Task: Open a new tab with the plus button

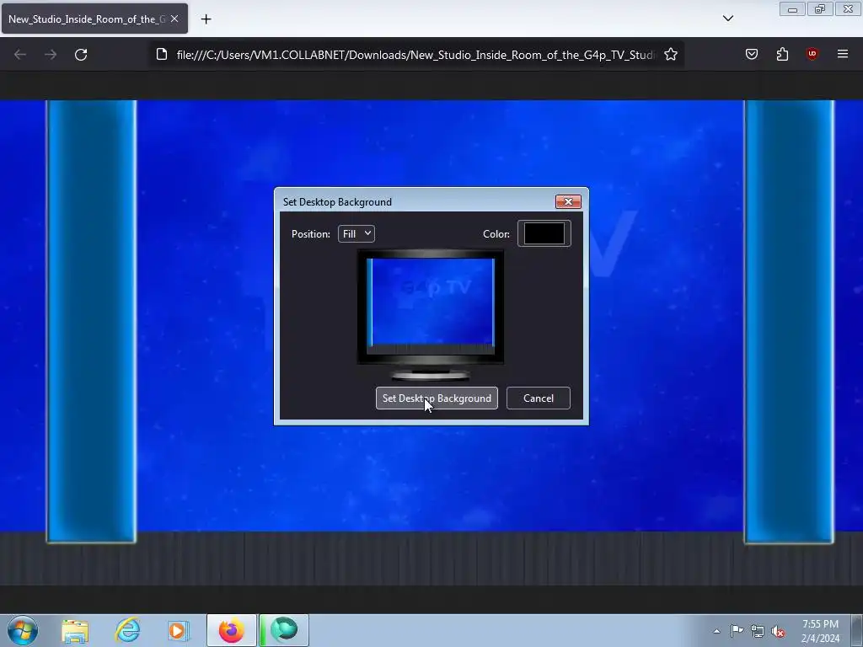Action: click(206, 19)
